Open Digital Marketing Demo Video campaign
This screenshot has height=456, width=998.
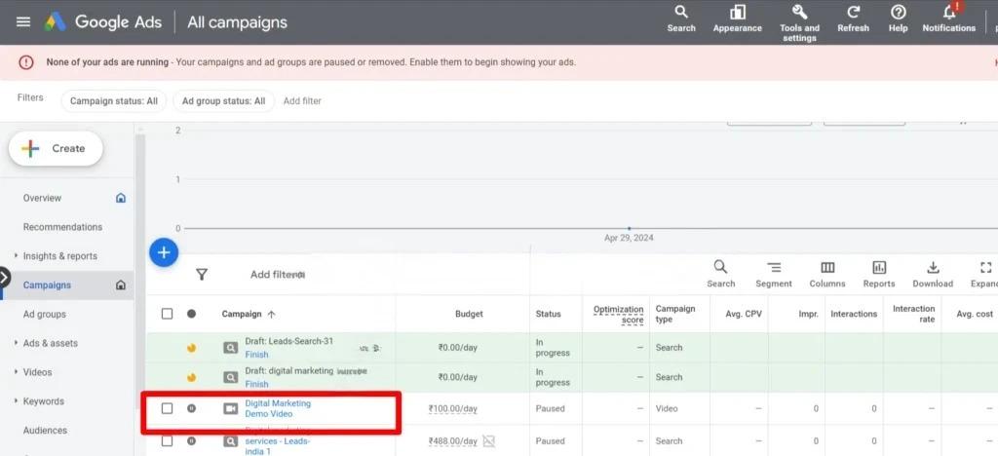tap(278, 408)
